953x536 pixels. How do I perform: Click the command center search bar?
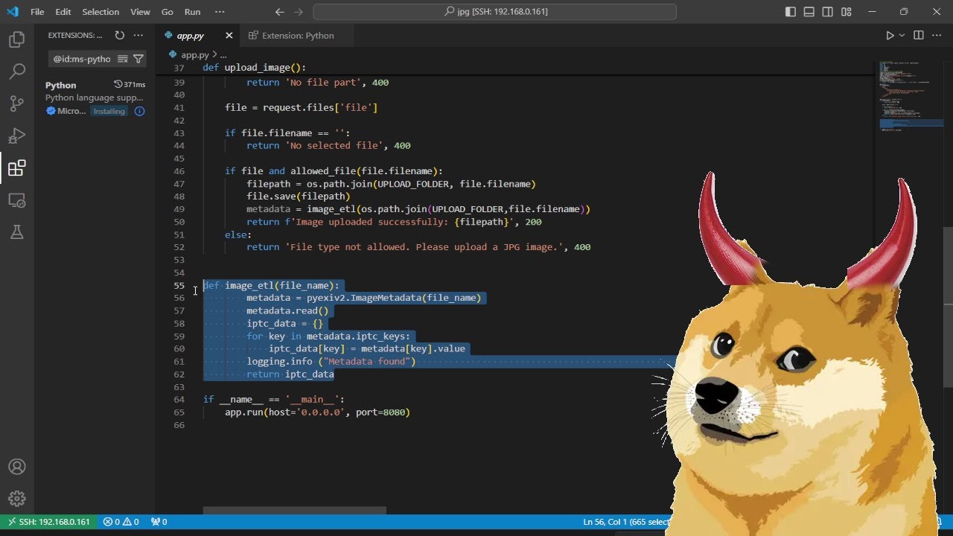point(494,12)
